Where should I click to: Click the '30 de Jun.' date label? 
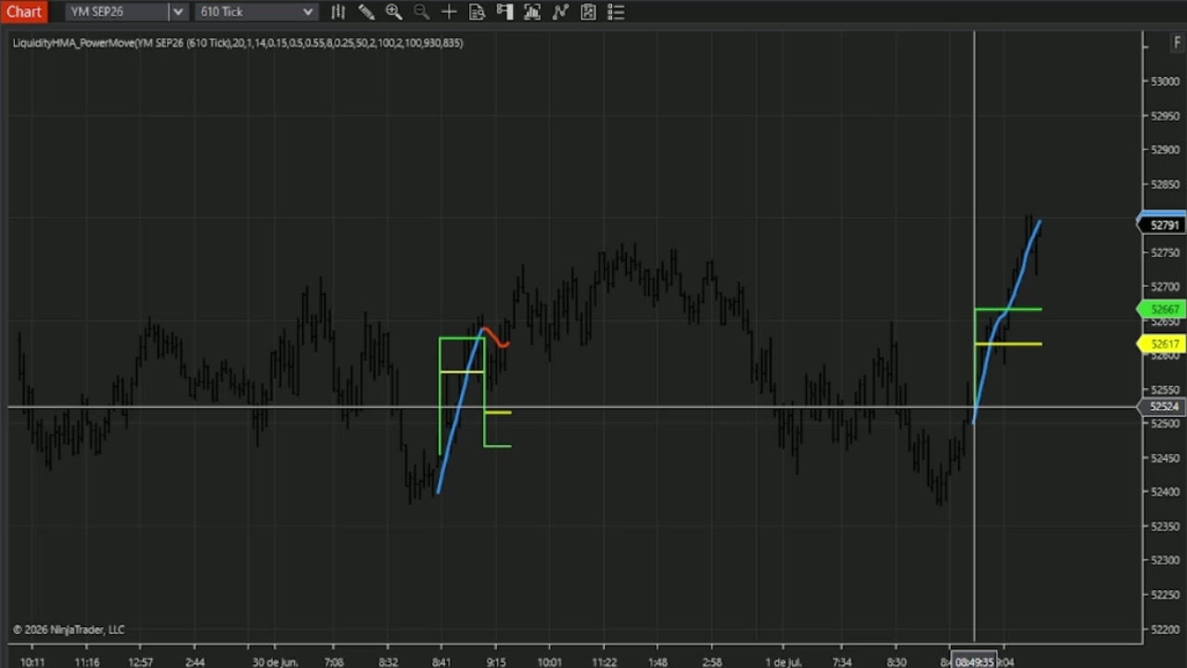(275, 662)
